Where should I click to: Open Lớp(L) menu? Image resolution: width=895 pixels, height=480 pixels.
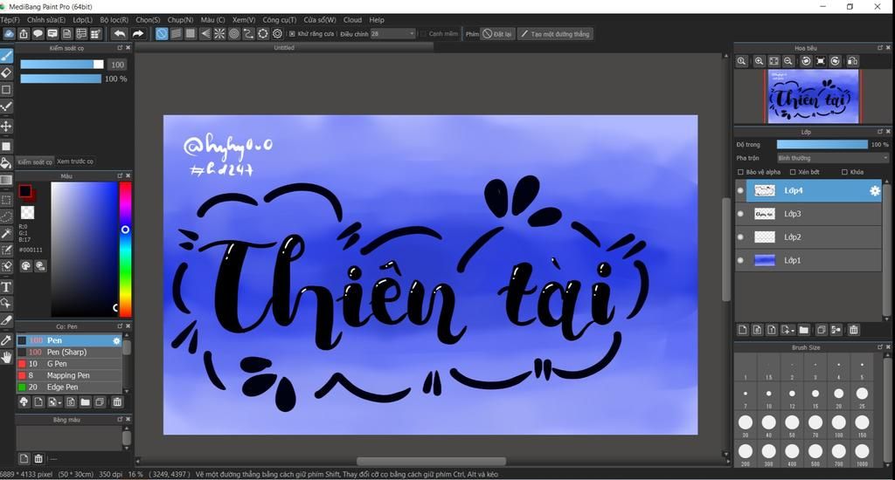(x=83, y=20)
